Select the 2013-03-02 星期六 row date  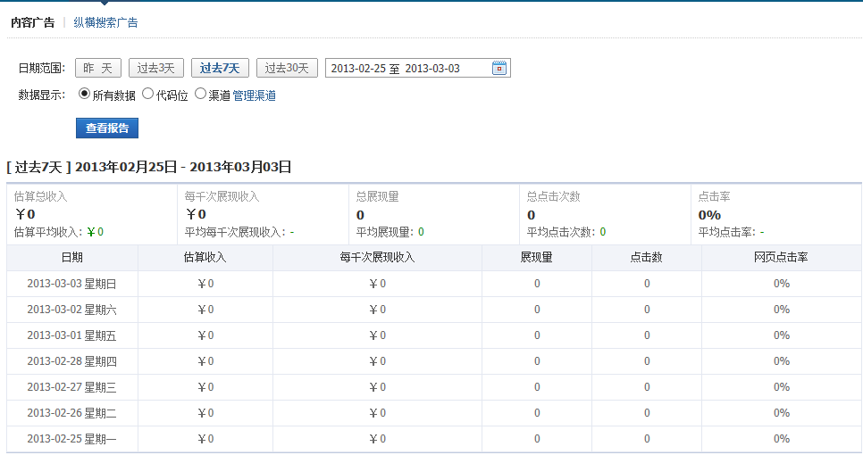point(71,310)
